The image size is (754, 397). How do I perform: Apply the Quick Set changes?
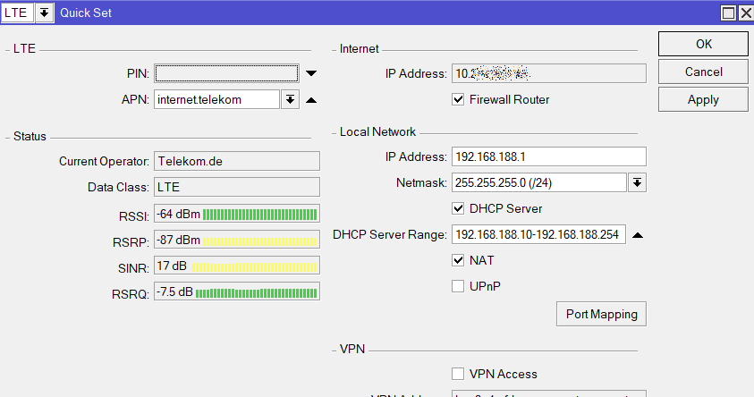[x=703, y=99]
